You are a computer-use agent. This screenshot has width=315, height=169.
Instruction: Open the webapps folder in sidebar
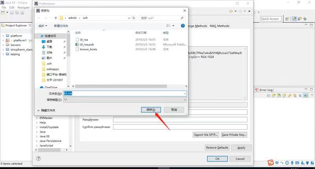pyautogui.click(x=52, y=69)
